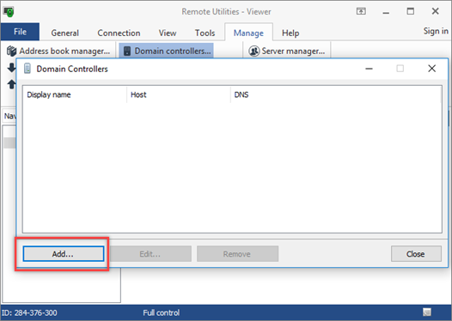Image resolution: width=452 pixels, height=321 pixels.
Task: Click the Sign in link
Action: click(436, 31)
